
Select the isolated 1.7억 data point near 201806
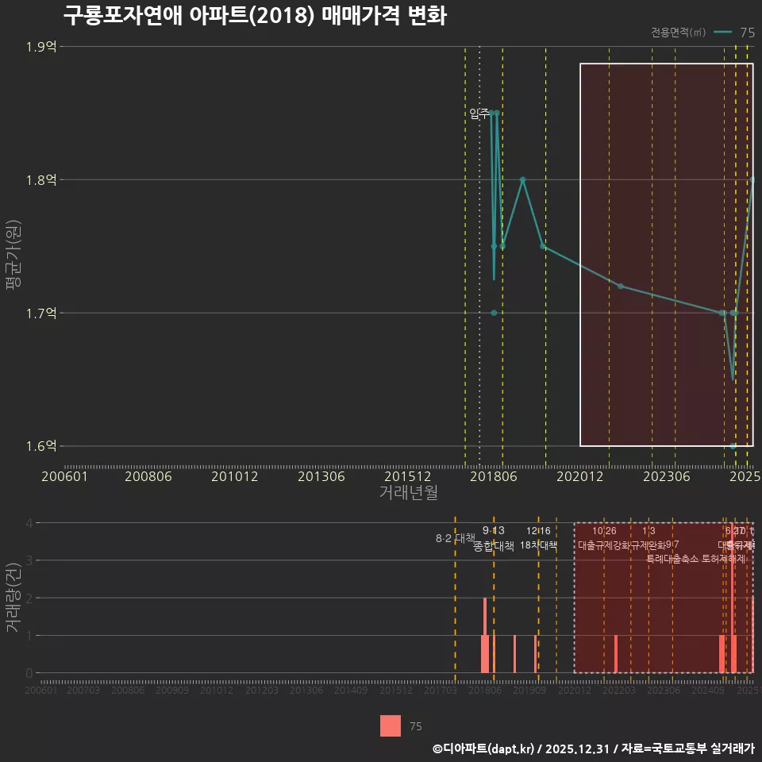[x=494, y=313]
